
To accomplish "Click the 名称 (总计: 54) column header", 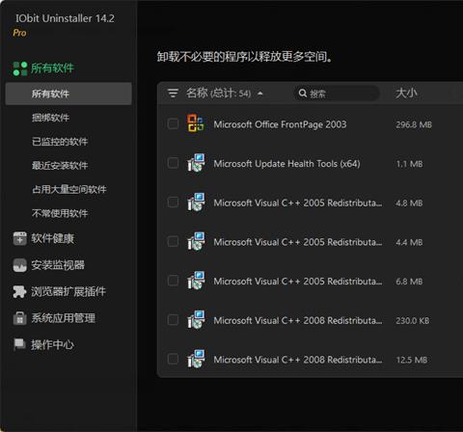I will pos(219,94).
